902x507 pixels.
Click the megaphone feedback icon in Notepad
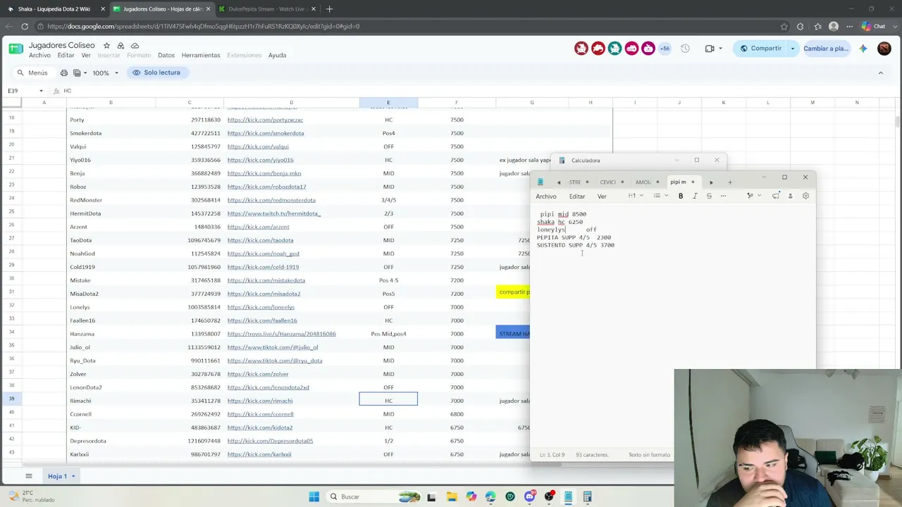coord(776,196)
